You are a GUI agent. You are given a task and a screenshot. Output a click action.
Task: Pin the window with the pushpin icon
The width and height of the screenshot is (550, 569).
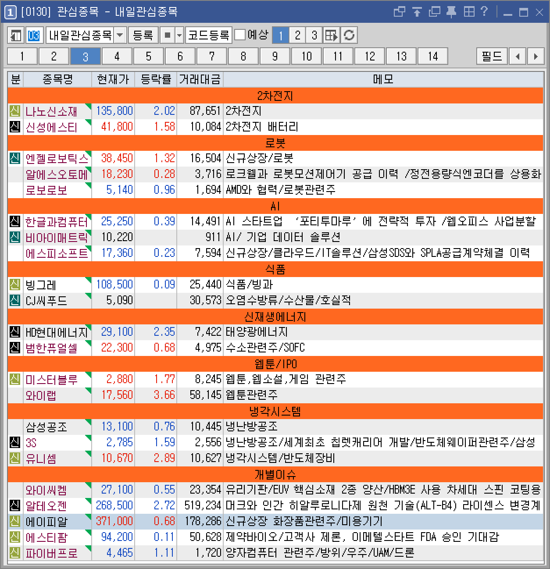coord(451,12)
